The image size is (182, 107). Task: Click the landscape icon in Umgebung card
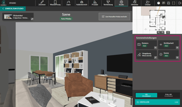139,55
